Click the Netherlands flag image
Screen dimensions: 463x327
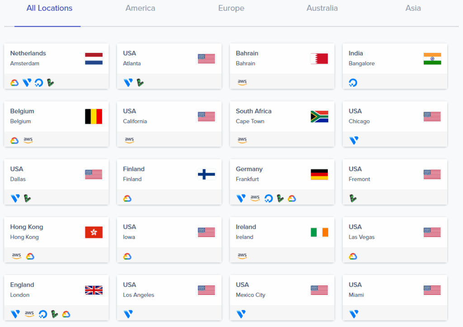click(94, 59)
